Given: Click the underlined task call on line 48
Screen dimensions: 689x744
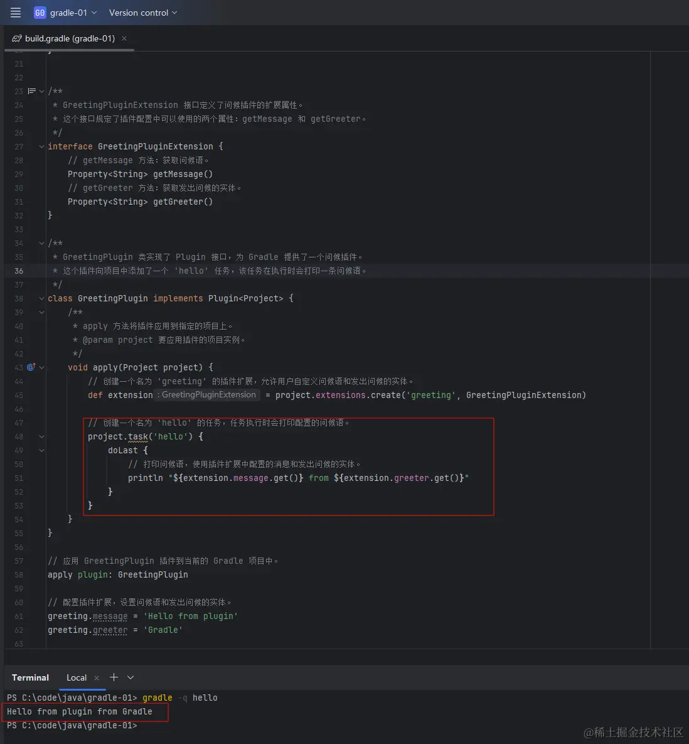Looking at the screenshot, I should pyautogui.click(x=138, y=436).
